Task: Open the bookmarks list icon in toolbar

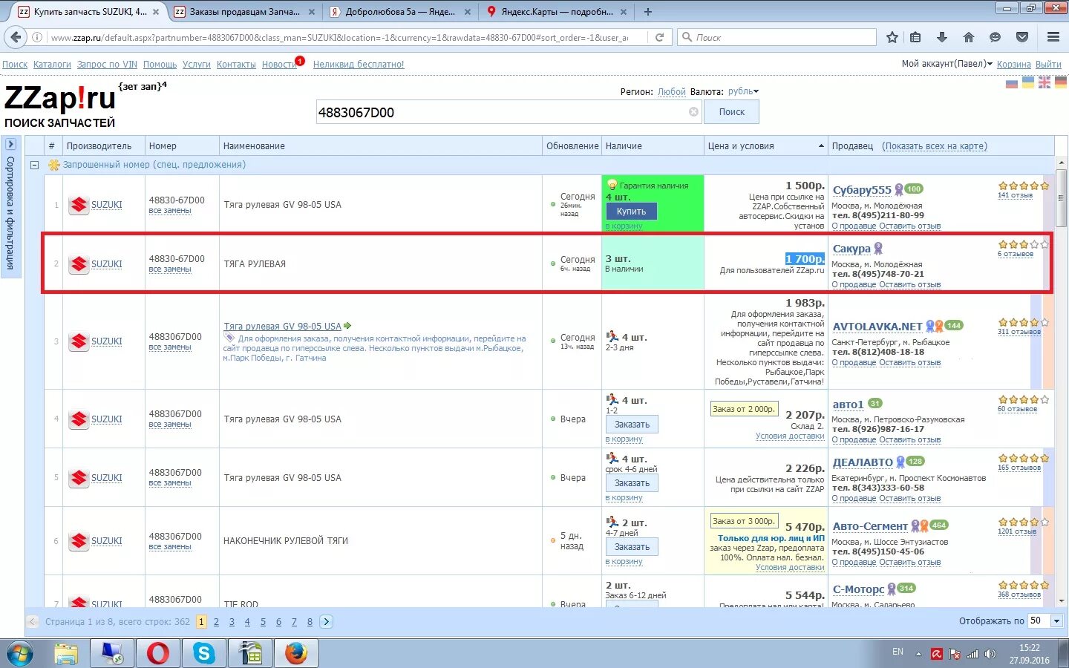Action: click(x=915, y=37)
